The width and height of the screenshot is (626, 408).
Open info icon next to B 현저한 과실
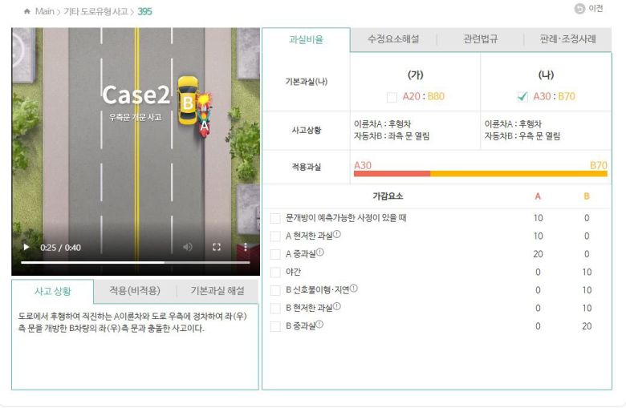pyautogui.click(x=337, y=306)
